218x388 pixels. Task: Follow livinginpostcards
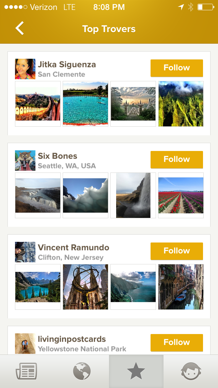click(x=176, y=343)
